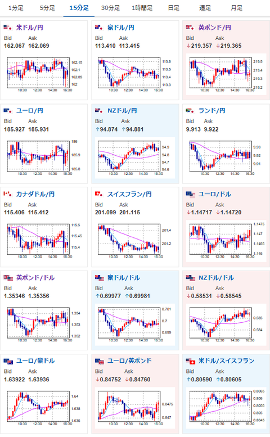Switch to the 日足 chart tab

[174, 8]
